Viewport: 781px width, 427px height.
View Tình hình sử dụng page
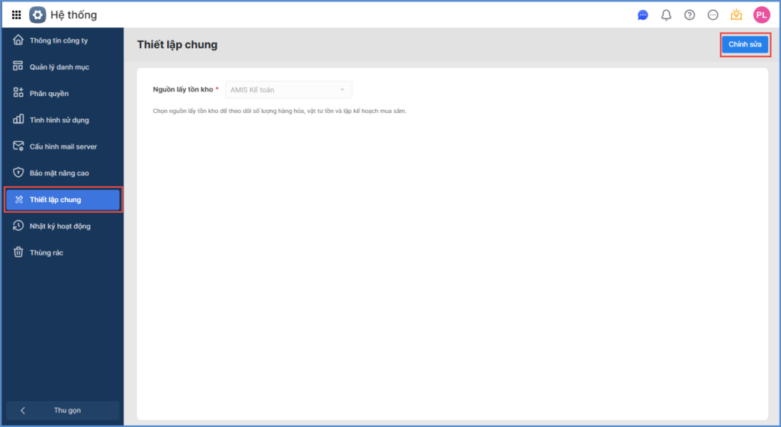coord(63,120)
